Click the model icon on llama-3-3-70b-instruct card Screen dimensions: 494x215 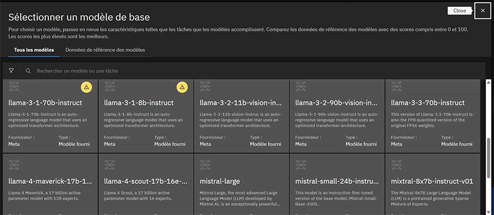(x=397, y=86)
